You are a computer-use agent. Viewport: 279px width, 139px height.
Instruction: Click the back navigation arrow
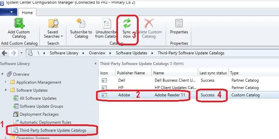pyautogui.click(x=5, y=53)
